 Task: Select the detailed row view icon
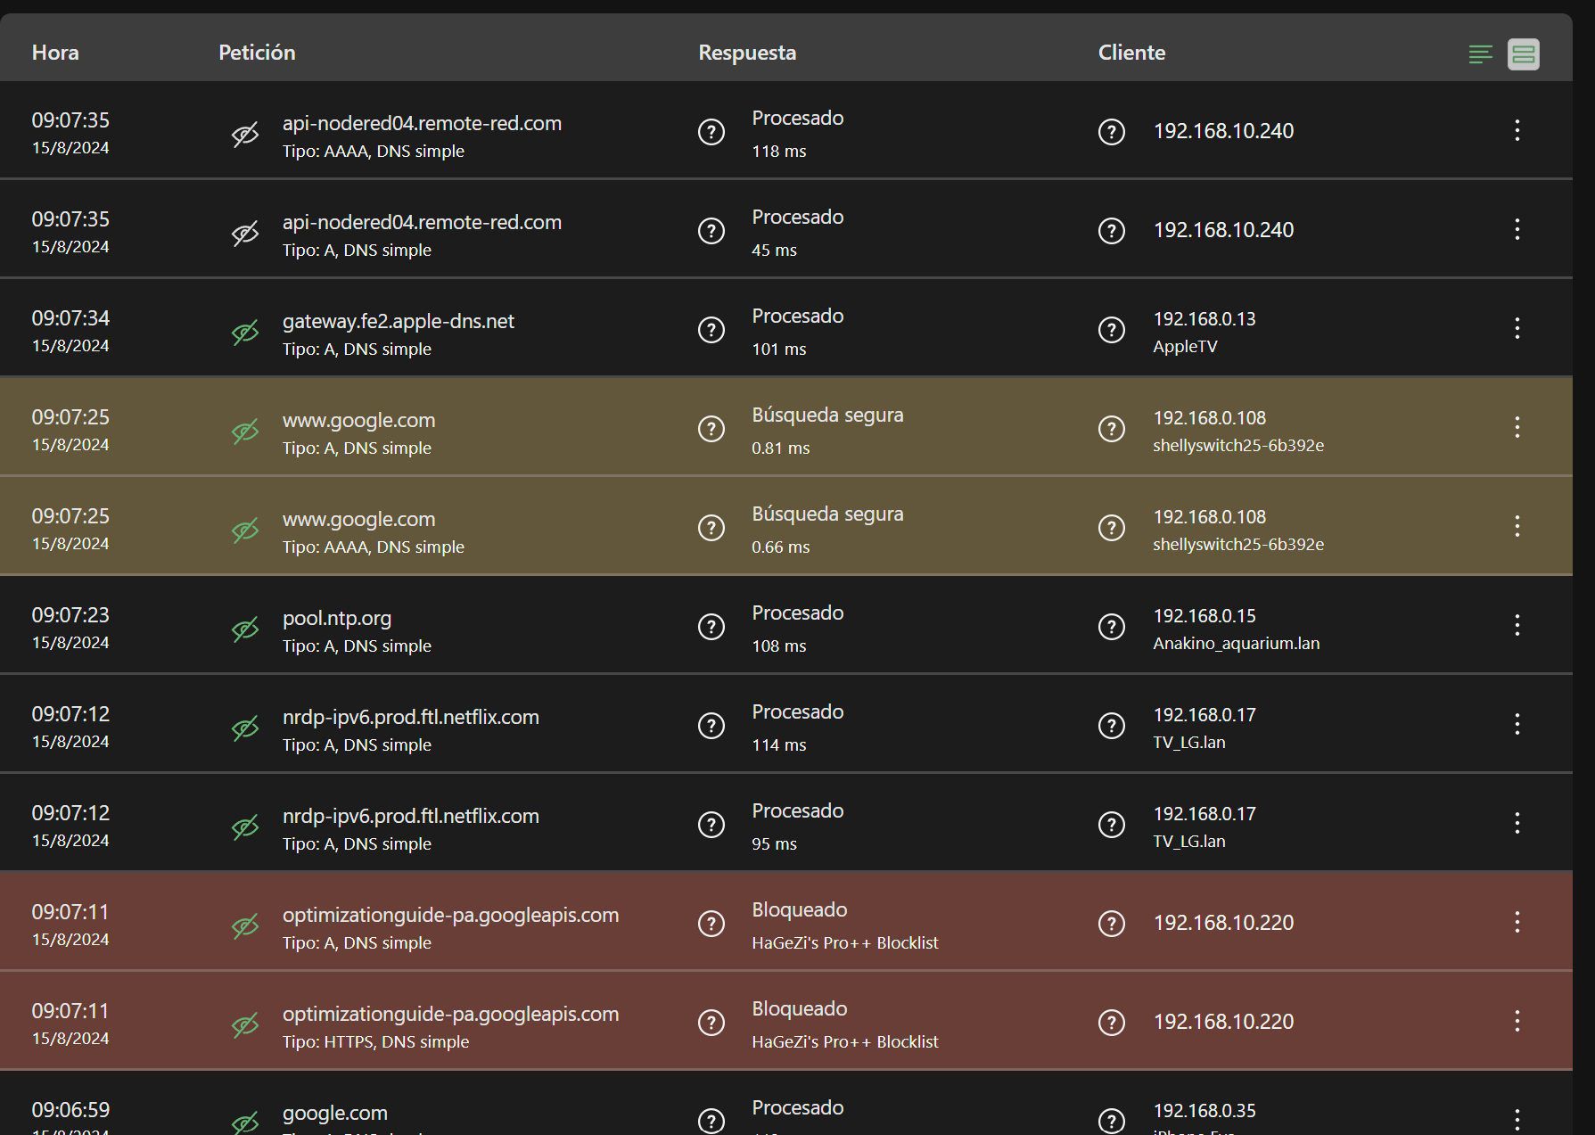point(1523,54)
